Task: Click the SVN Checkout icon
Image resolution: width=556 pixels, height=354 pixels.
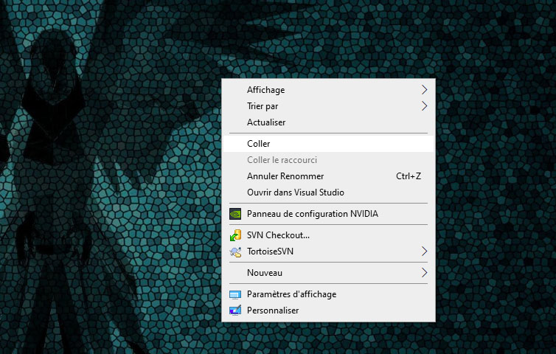Action: (235, 236)
